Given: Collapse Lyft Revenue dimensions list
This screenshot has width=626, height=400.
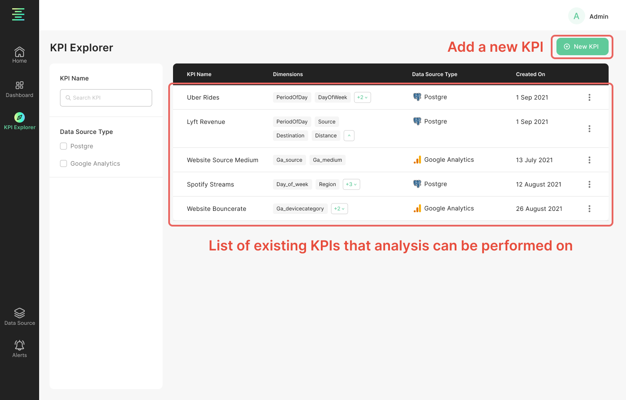Looking at the screenshot, I should click(349, 136).
